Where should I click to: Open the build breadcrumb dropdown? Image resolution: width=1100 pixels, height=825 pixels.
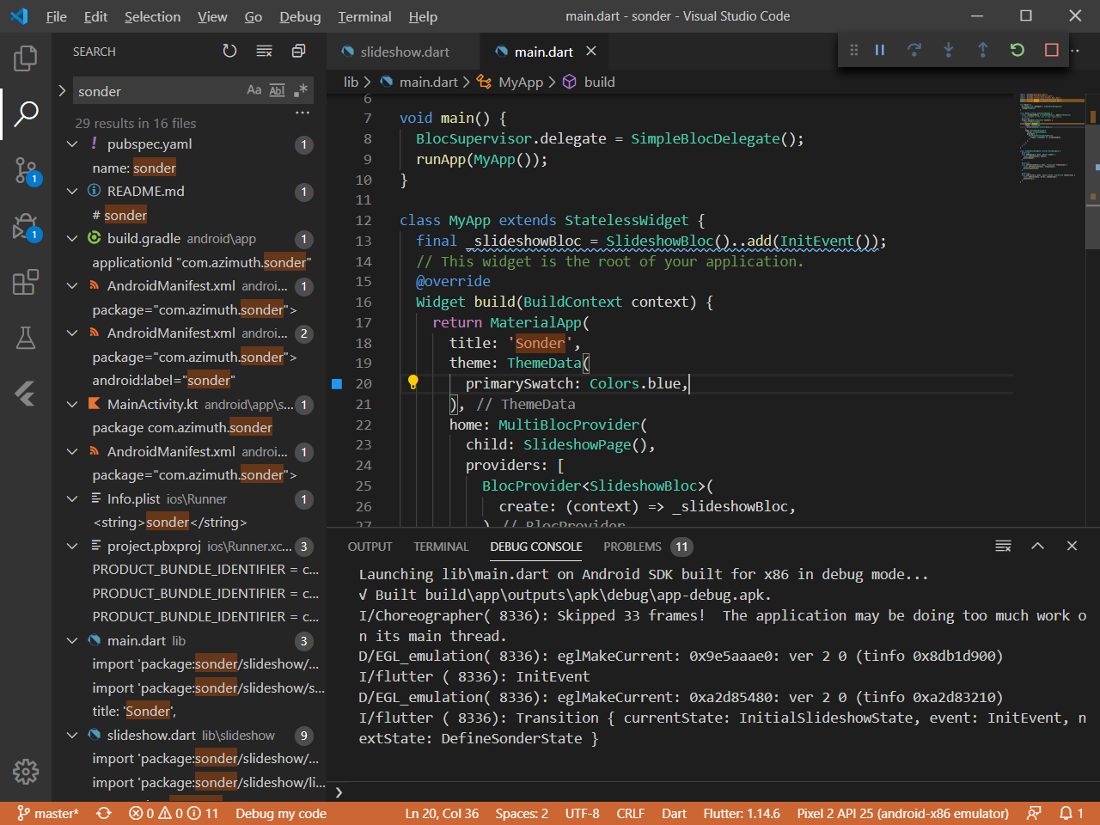point(598,82)
